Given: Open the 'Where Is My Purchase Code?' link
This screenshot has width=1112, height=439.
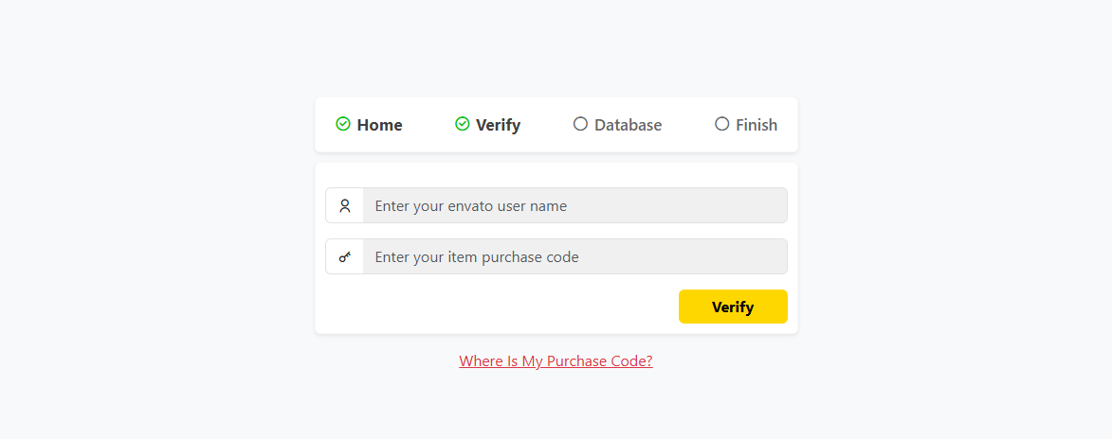Looking at the screenshot, I should pos(556,361).
